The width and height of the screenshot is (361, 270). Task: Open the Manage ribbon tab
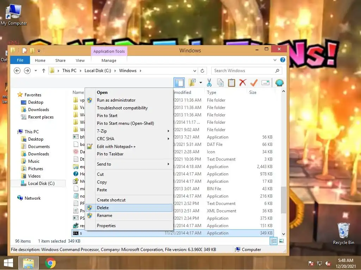coord(109,60)
